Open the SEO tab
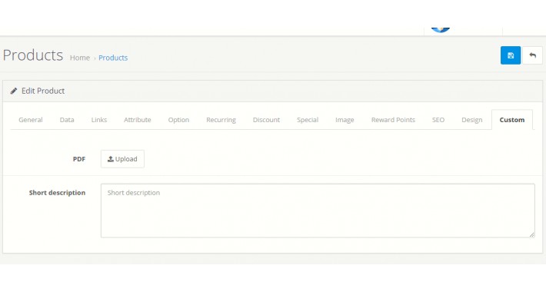The height and width of the screenshot is (292, 546). pos(438,120)
